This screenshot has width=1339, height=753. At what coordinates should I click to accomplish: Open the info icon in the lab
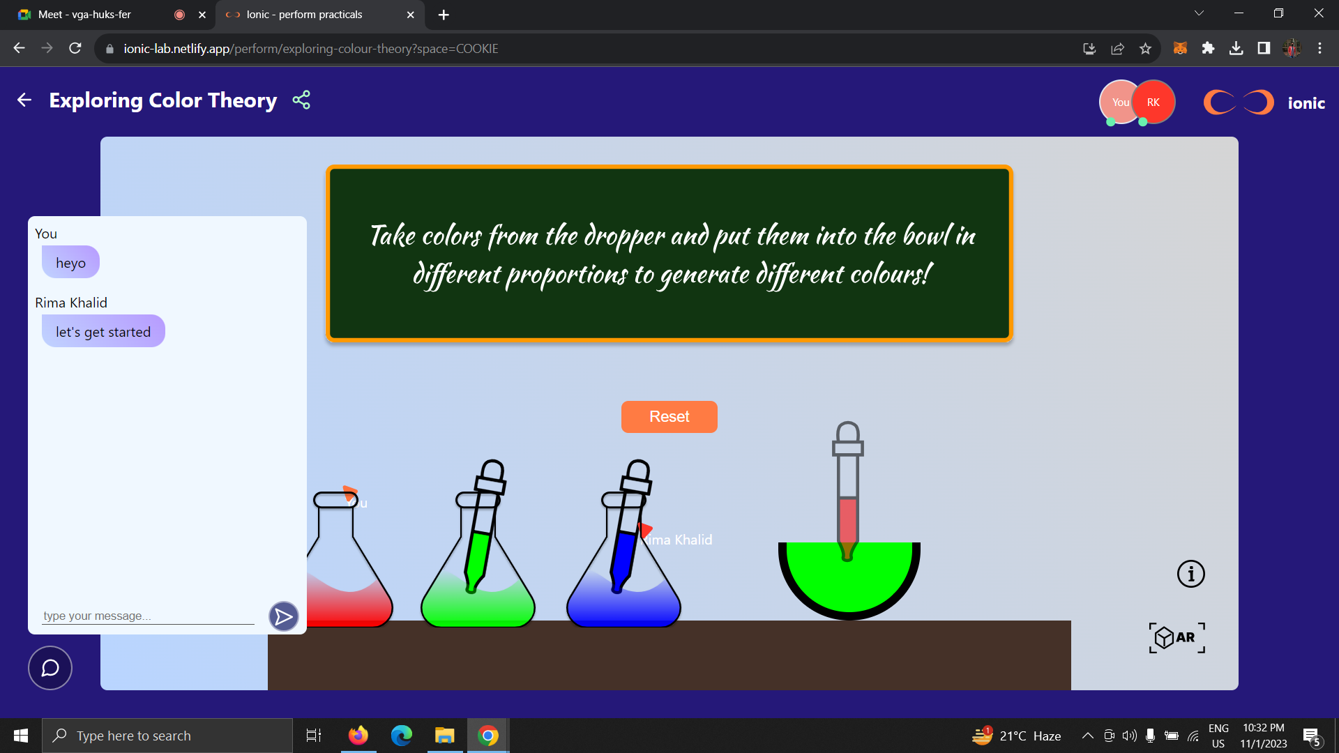[x=1190, y=574]
